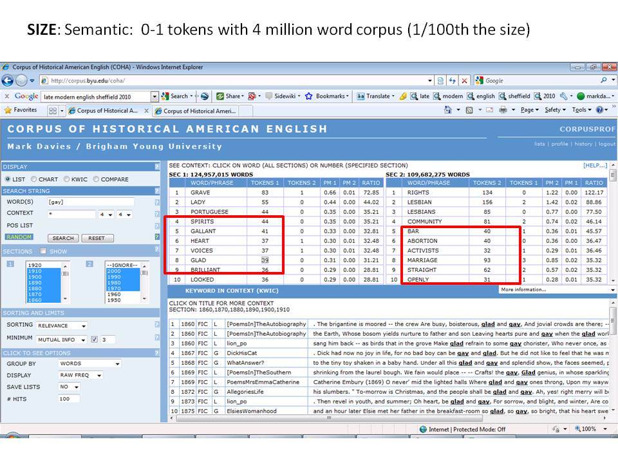Click the blue Help icon in the command bar

pos(599,110)
